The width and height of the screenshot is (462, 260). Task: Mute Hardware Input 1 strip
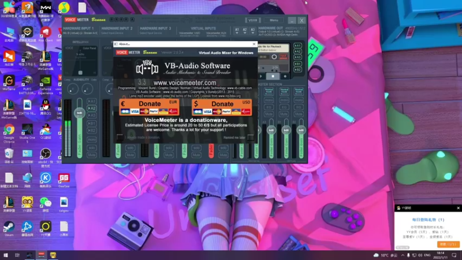tap(92, 155)
